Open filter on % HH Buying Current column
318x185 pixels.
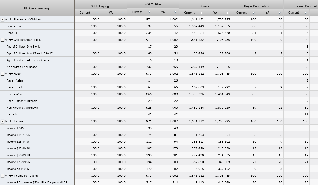97,13
